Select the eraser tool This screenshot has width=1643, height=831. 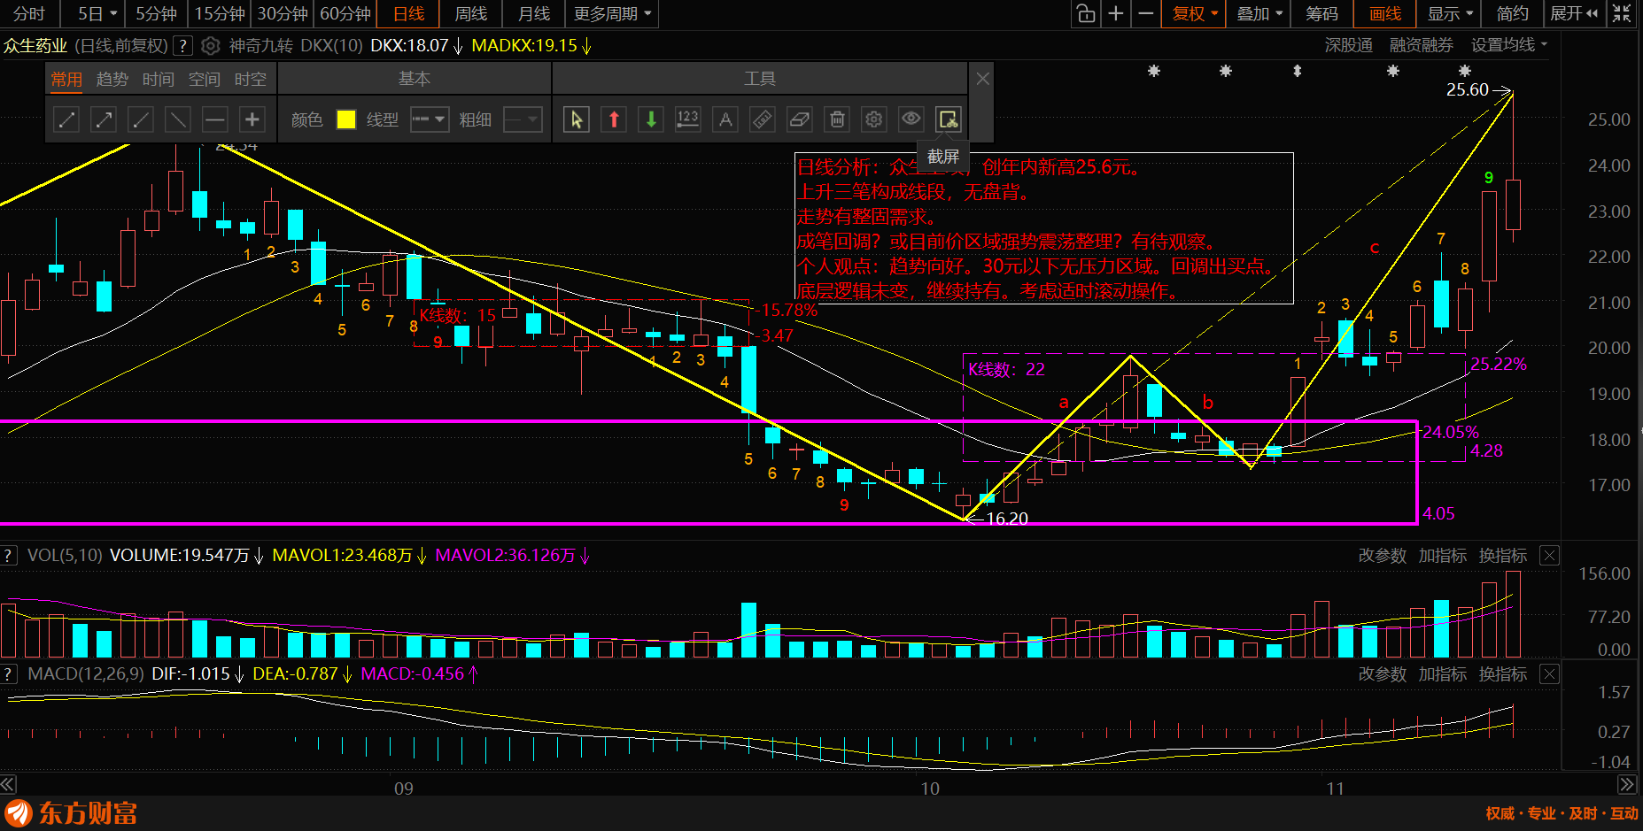tap(800, 119)
